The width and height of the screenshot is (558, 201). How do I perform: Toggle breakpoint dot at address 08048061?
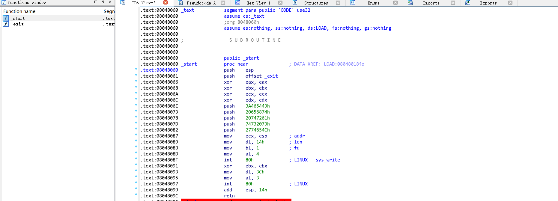[x=136, y=75]
